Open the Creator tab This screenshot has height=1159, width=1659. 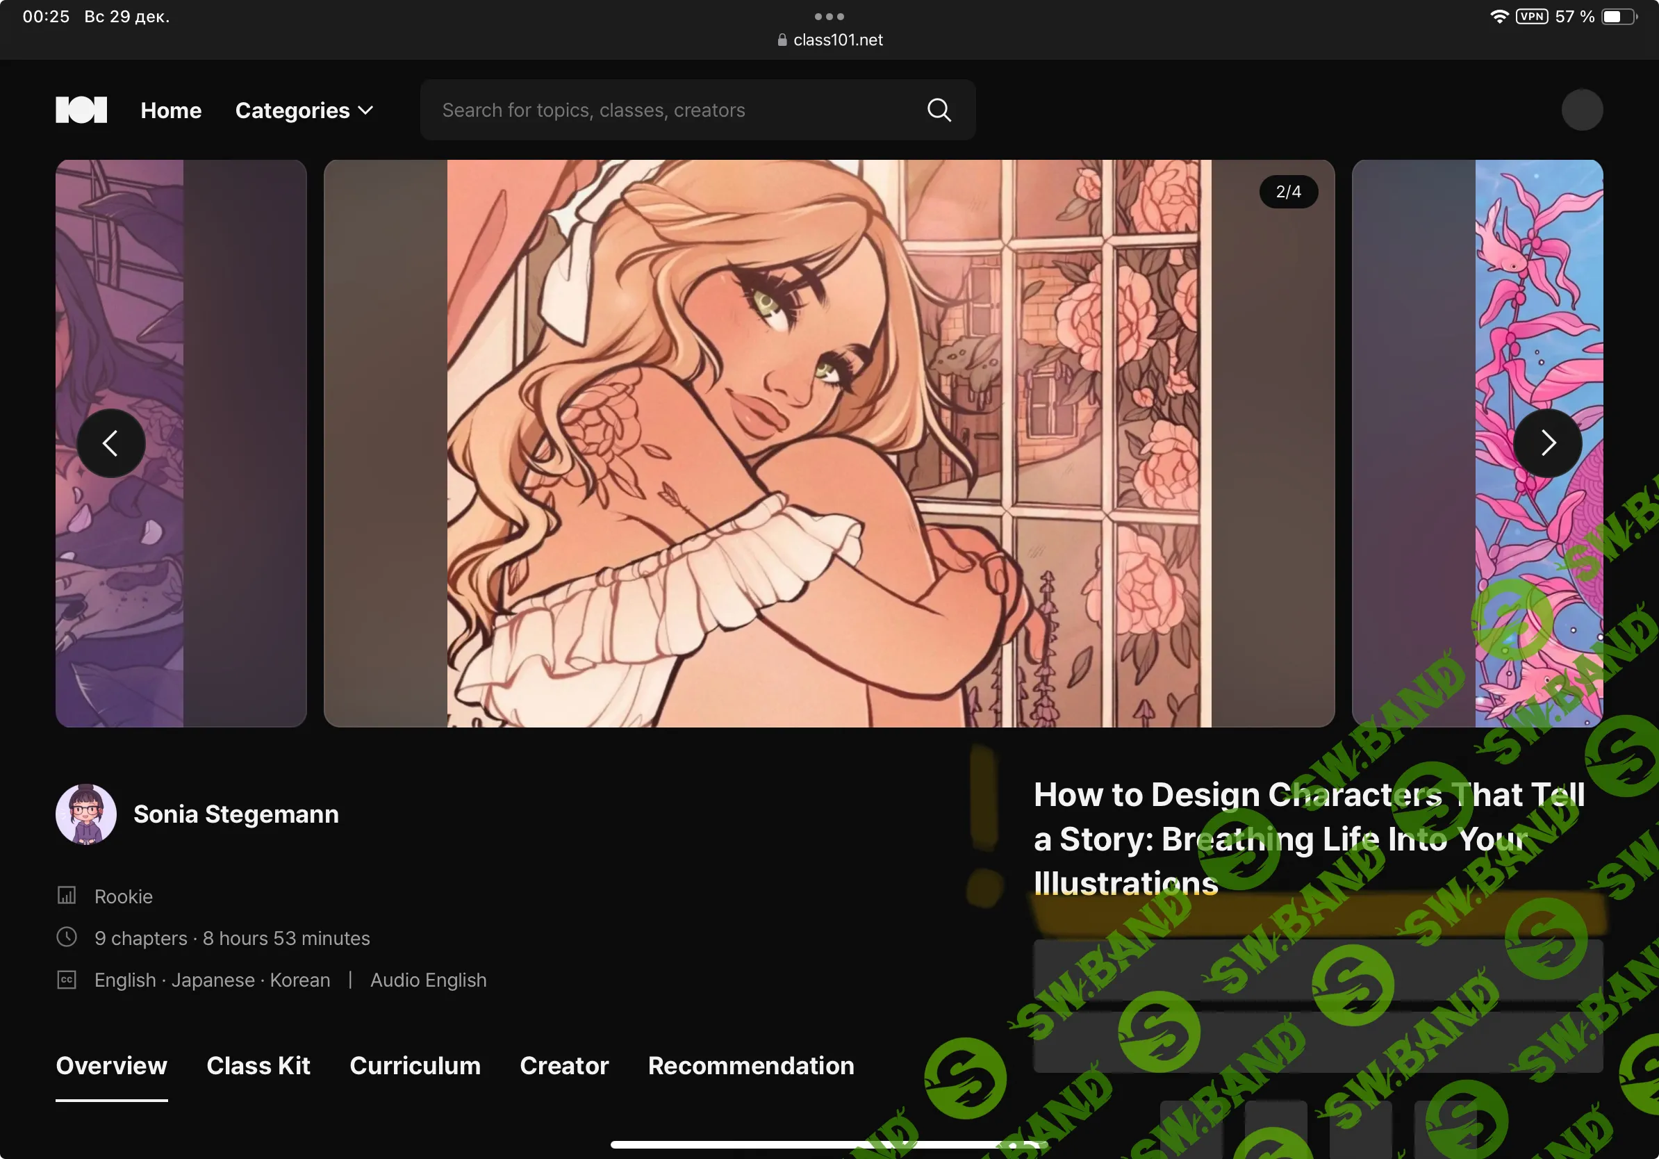(x=563, y=1065)
